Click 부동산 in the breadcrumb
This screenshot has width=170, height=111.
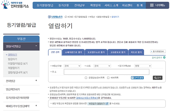coord(92,17)
